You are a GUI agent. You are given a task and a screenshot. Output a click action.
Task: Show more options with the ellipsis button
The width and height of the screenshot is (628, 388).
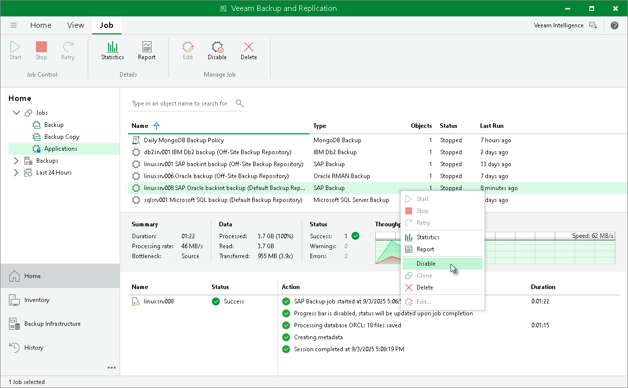click(112, 368)
